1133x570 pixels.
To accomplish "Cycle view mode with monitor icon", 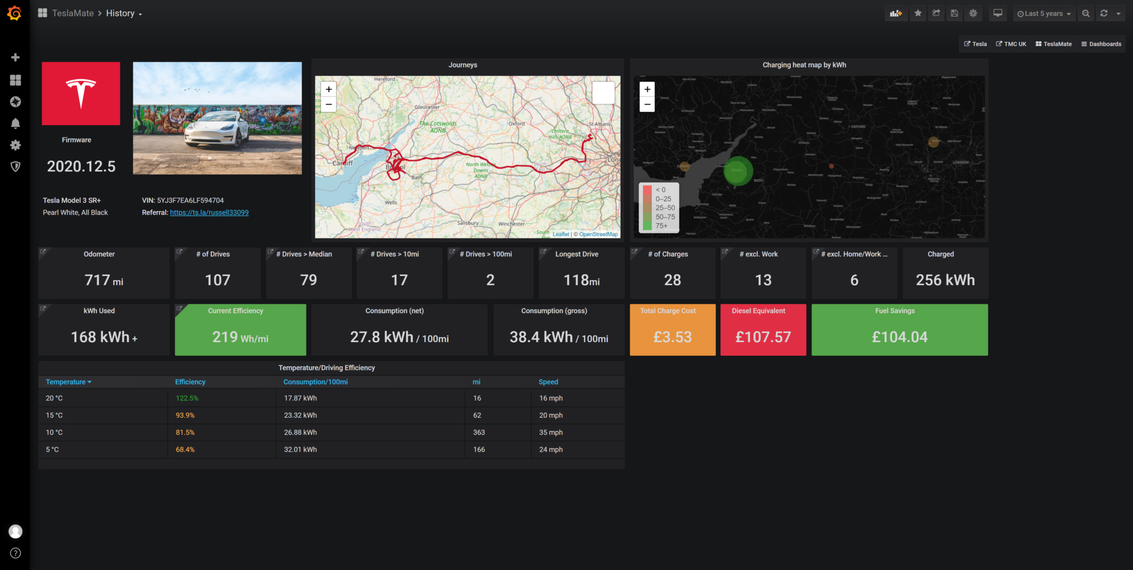I will point(997,13).
